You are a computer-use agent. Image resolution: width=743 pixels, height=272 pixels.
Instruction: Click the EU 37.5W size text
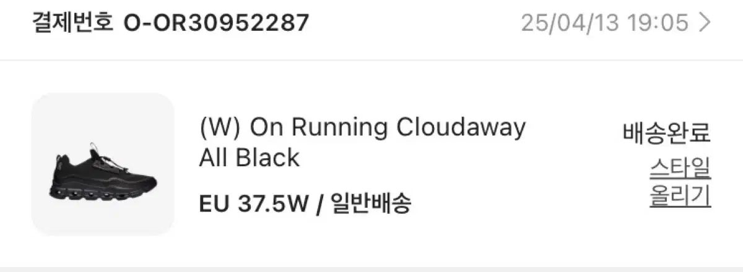(253, 203)
